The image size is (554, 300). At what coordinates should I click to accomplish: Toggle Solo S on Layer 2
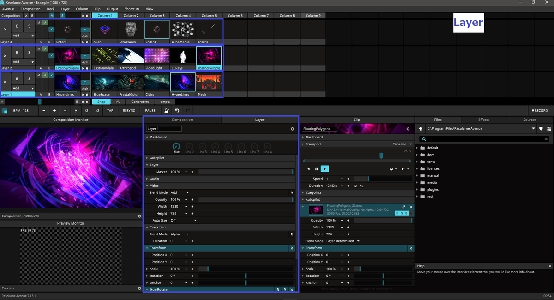29,53
